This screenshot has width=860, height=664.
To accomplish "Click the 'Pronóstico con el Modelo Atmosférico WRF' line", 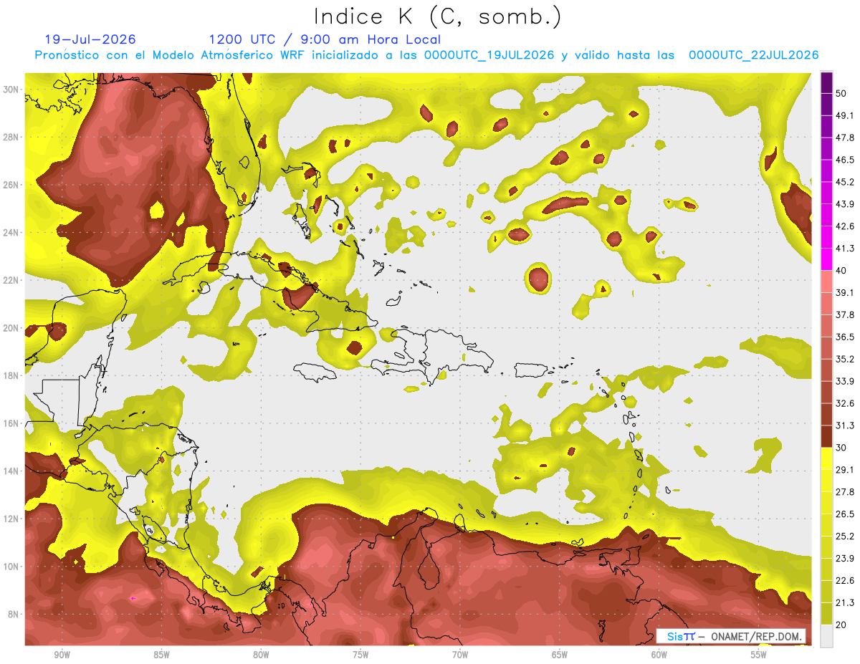I will [427, 55].
